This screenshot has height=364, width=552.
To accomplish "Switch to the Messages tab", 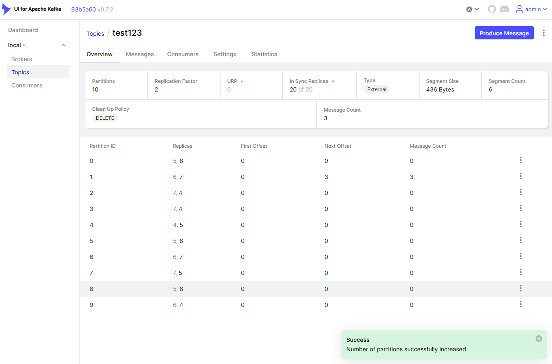I will [x=140, y=54].
